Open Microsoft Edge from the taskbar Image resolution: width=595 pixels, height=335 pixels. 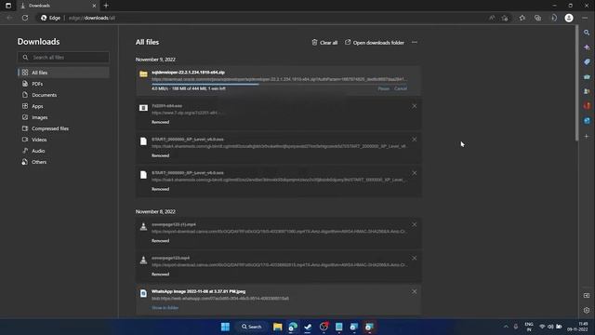[x=293, y=327]
